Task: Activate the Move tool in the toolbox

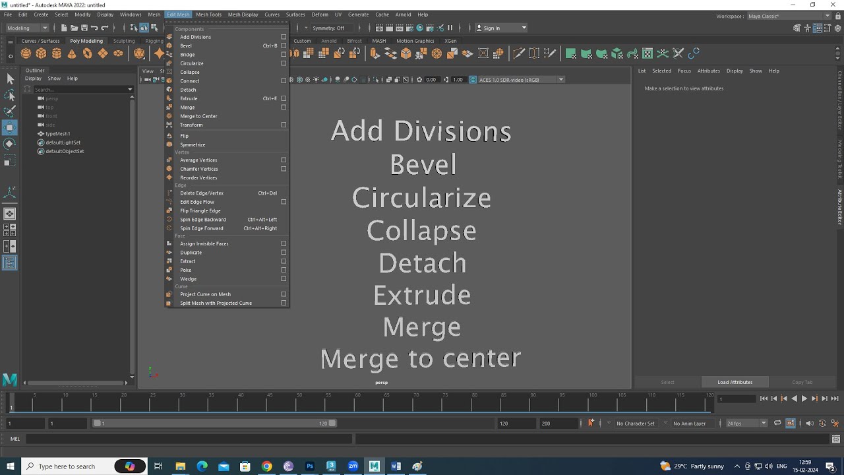Action: click(x=10, y=127)
